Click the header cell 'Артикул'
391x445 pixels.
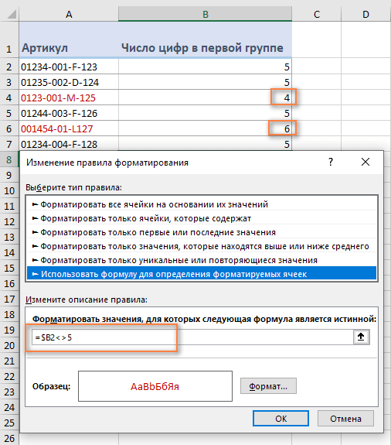point(69,40)
